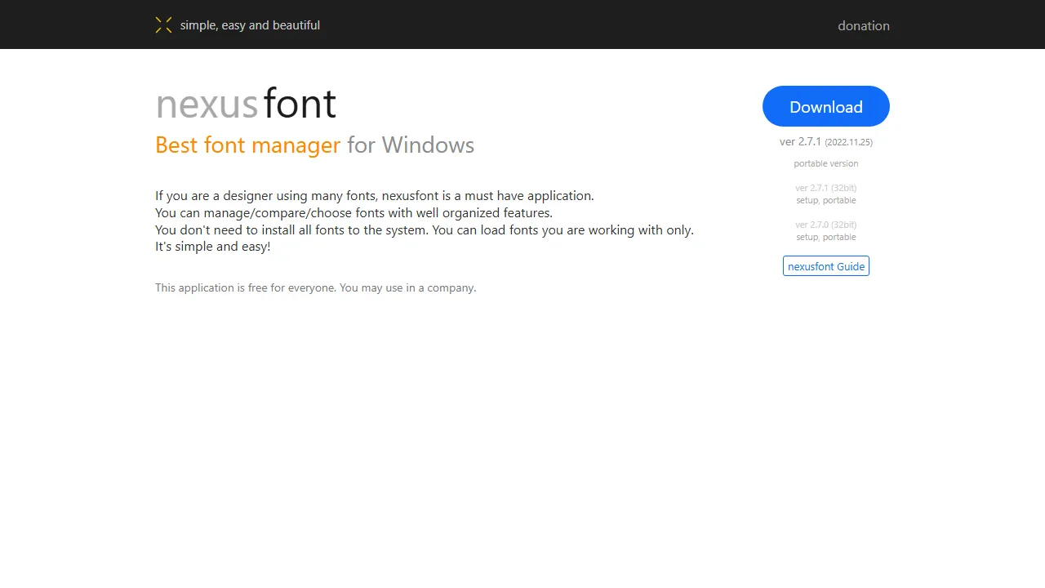1045x588 pixels.
Task: Get the 32bit portable of version 2.7.1
Action: pyautogui.click(x=839, y=200)
